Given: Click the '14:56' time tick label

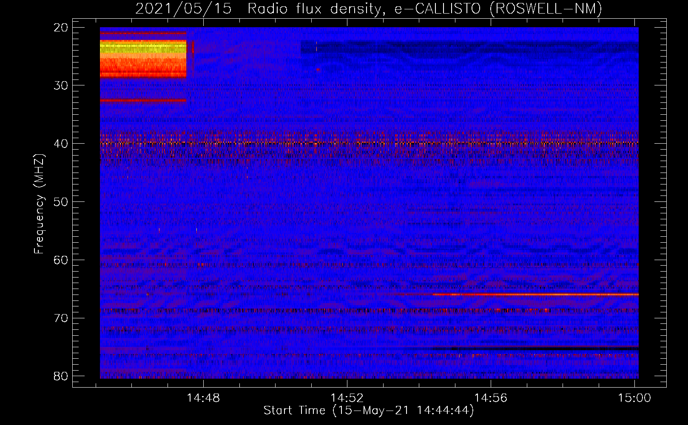Looking at the screenshot, I should [x=491, y=398].
